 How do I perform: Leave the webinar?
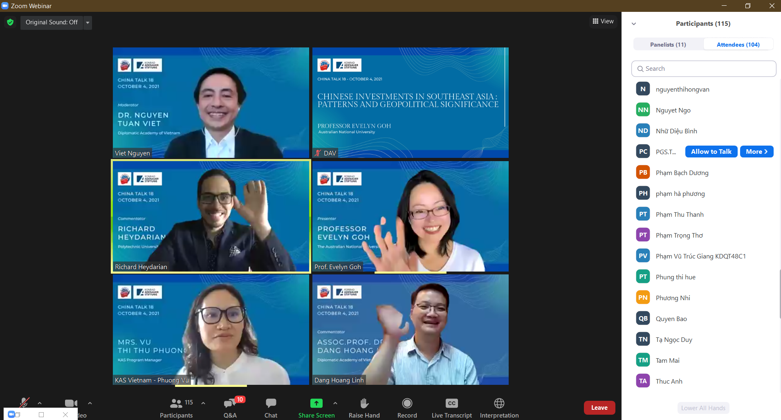coord(599,408)
